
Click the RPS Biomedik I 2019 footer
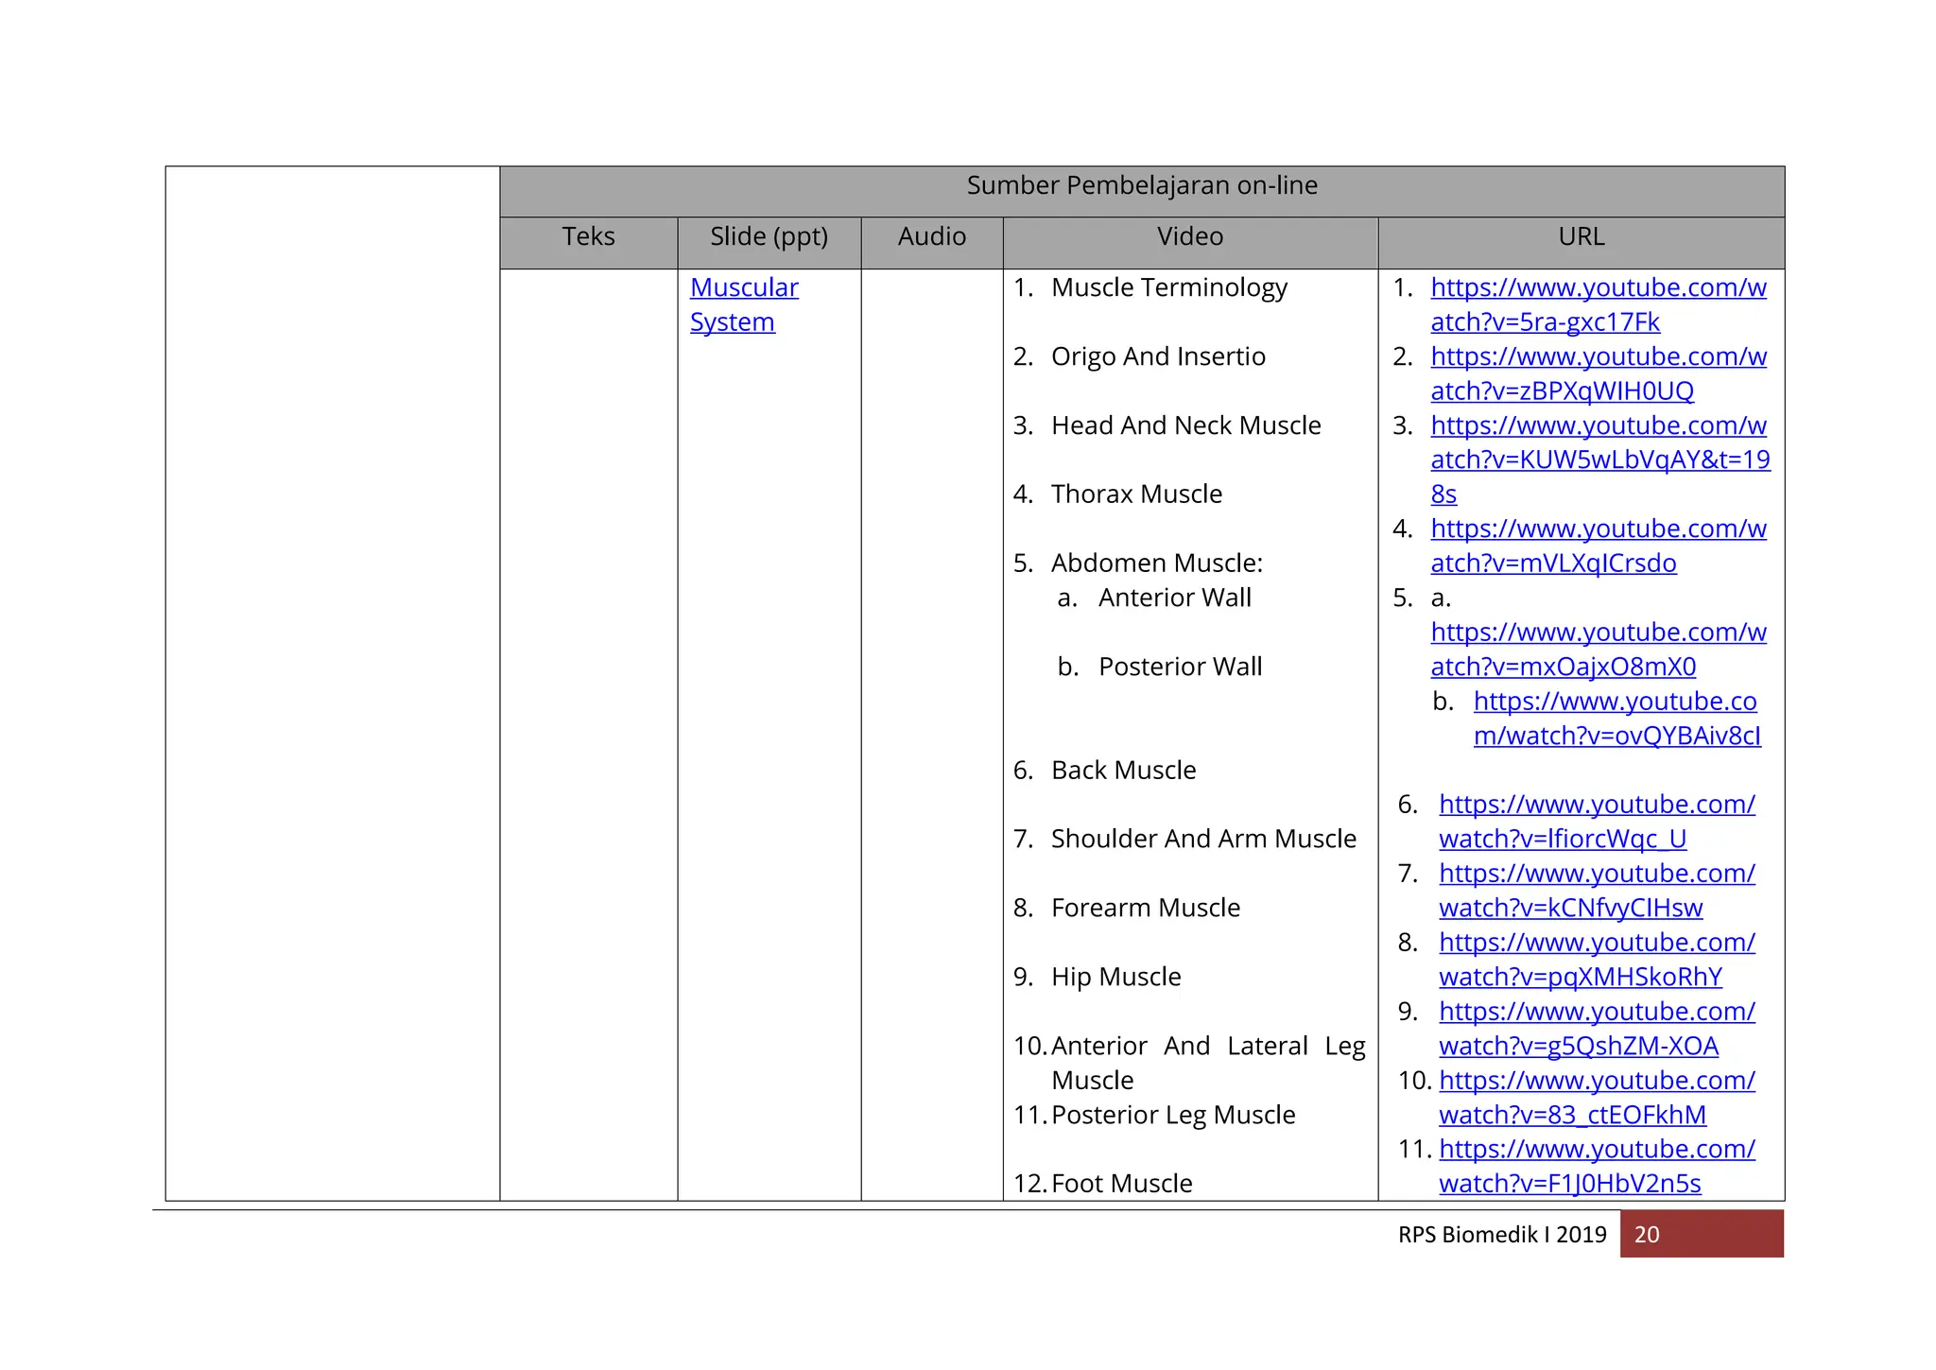[x=1501, y=1235]
